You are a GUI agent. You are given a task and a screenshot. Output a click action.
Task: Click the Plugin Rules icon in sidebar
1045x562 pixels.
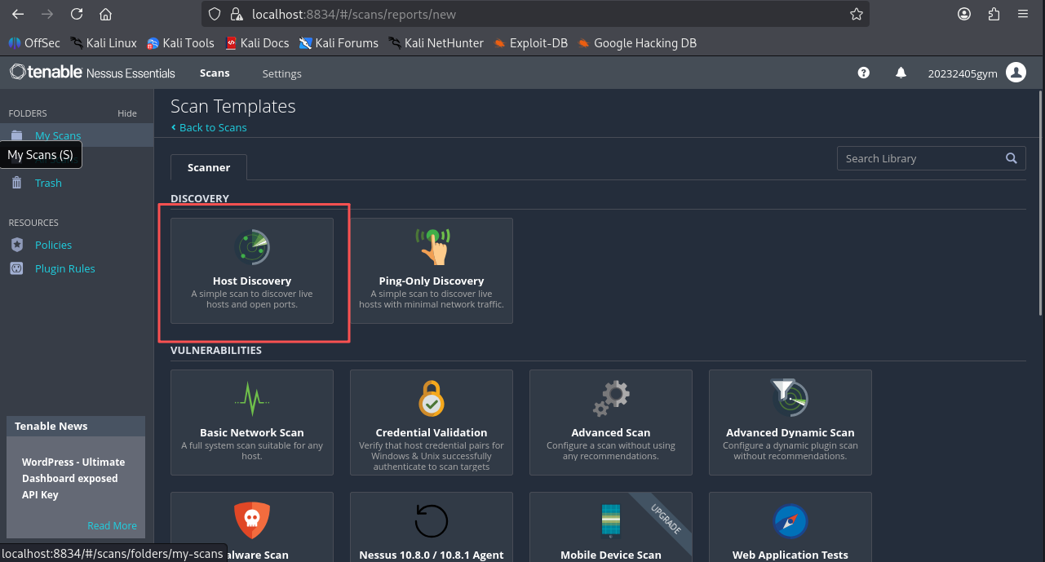[x=17, y=268]
